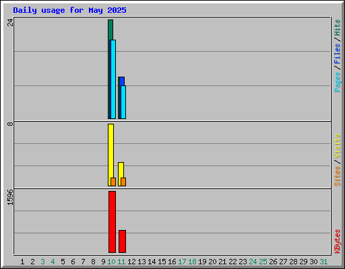Click the Sites legend label

click(337, 176)
